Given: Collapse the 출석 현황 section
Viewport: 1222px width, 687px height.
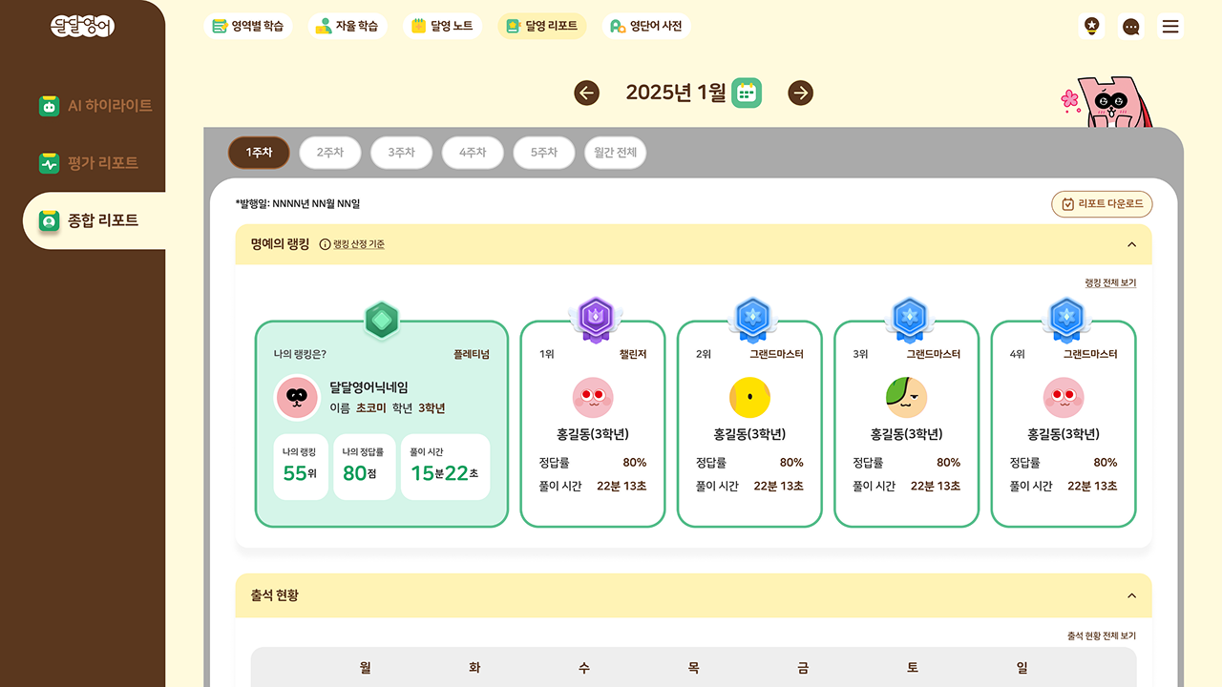Looking at the screenshot, I should coord(1131,595).
